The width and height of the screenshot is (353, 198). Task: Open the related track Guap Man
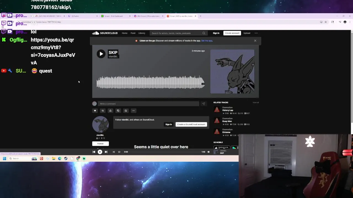pyautogui.click(x=227, y=121)
